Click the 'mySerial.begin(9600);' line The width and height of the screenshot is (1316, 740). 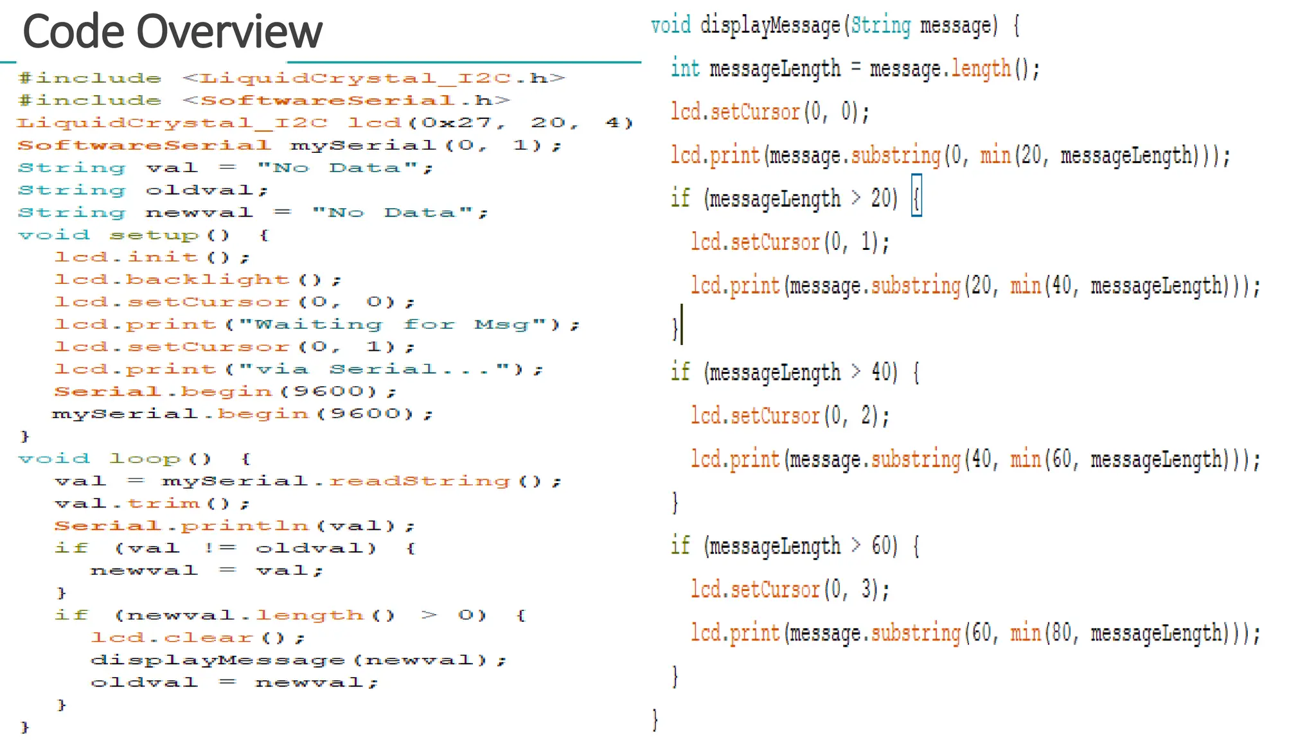[x=243, y=414]
